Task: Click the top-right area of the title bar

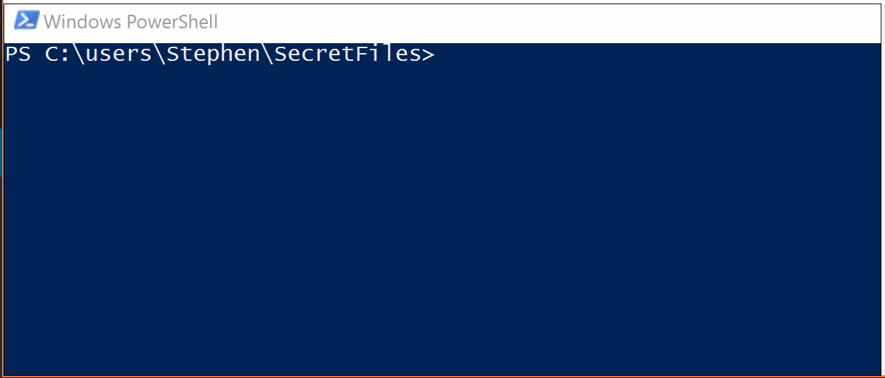Action: click(x=851, y=21)
